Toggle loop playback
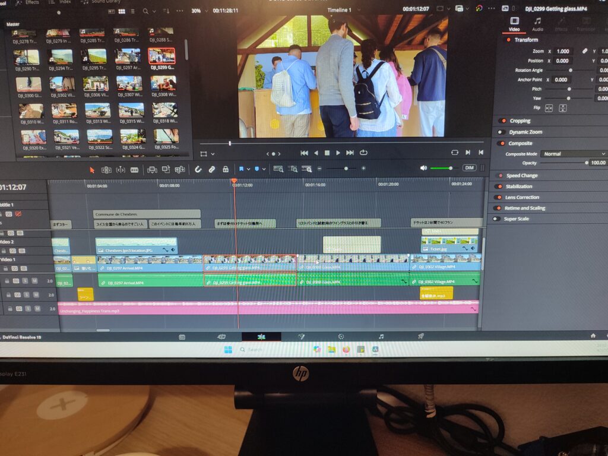Screen dimensions: 608x456 point(363,153)
